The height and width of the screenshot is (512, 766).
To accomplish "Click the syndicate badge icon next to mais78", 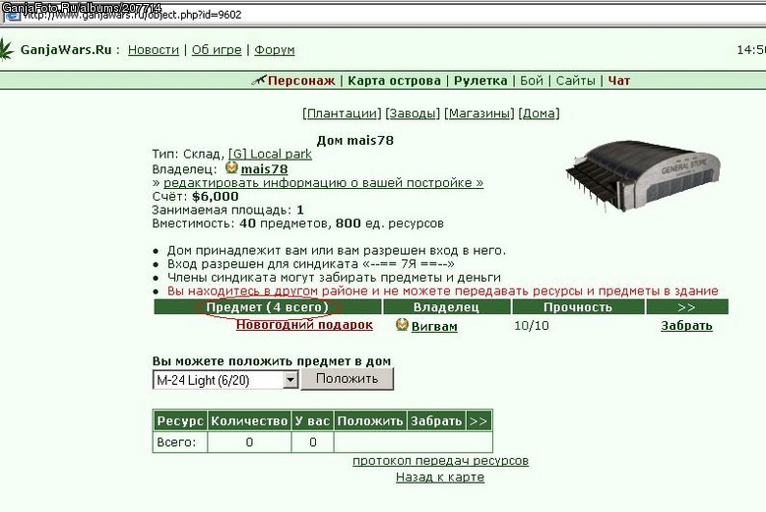I will coord(231,168).
